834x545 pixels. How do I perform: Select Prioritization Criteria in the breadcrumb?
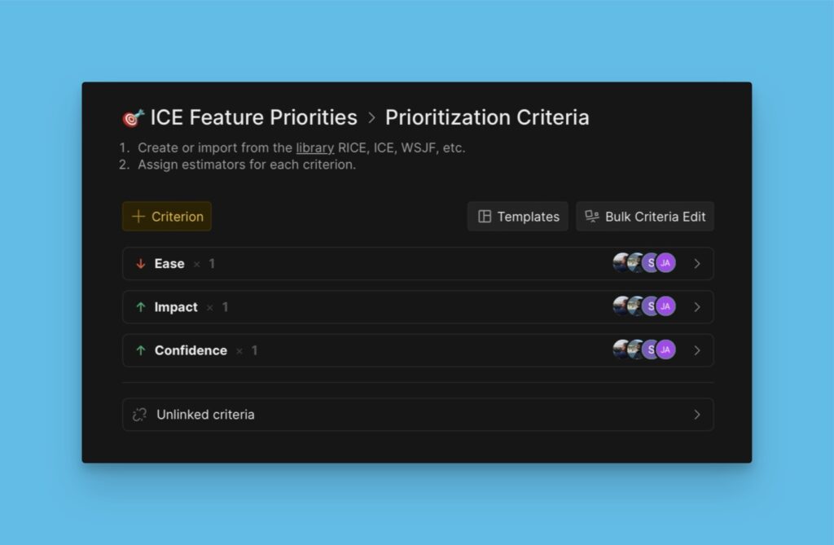[487, 116]
